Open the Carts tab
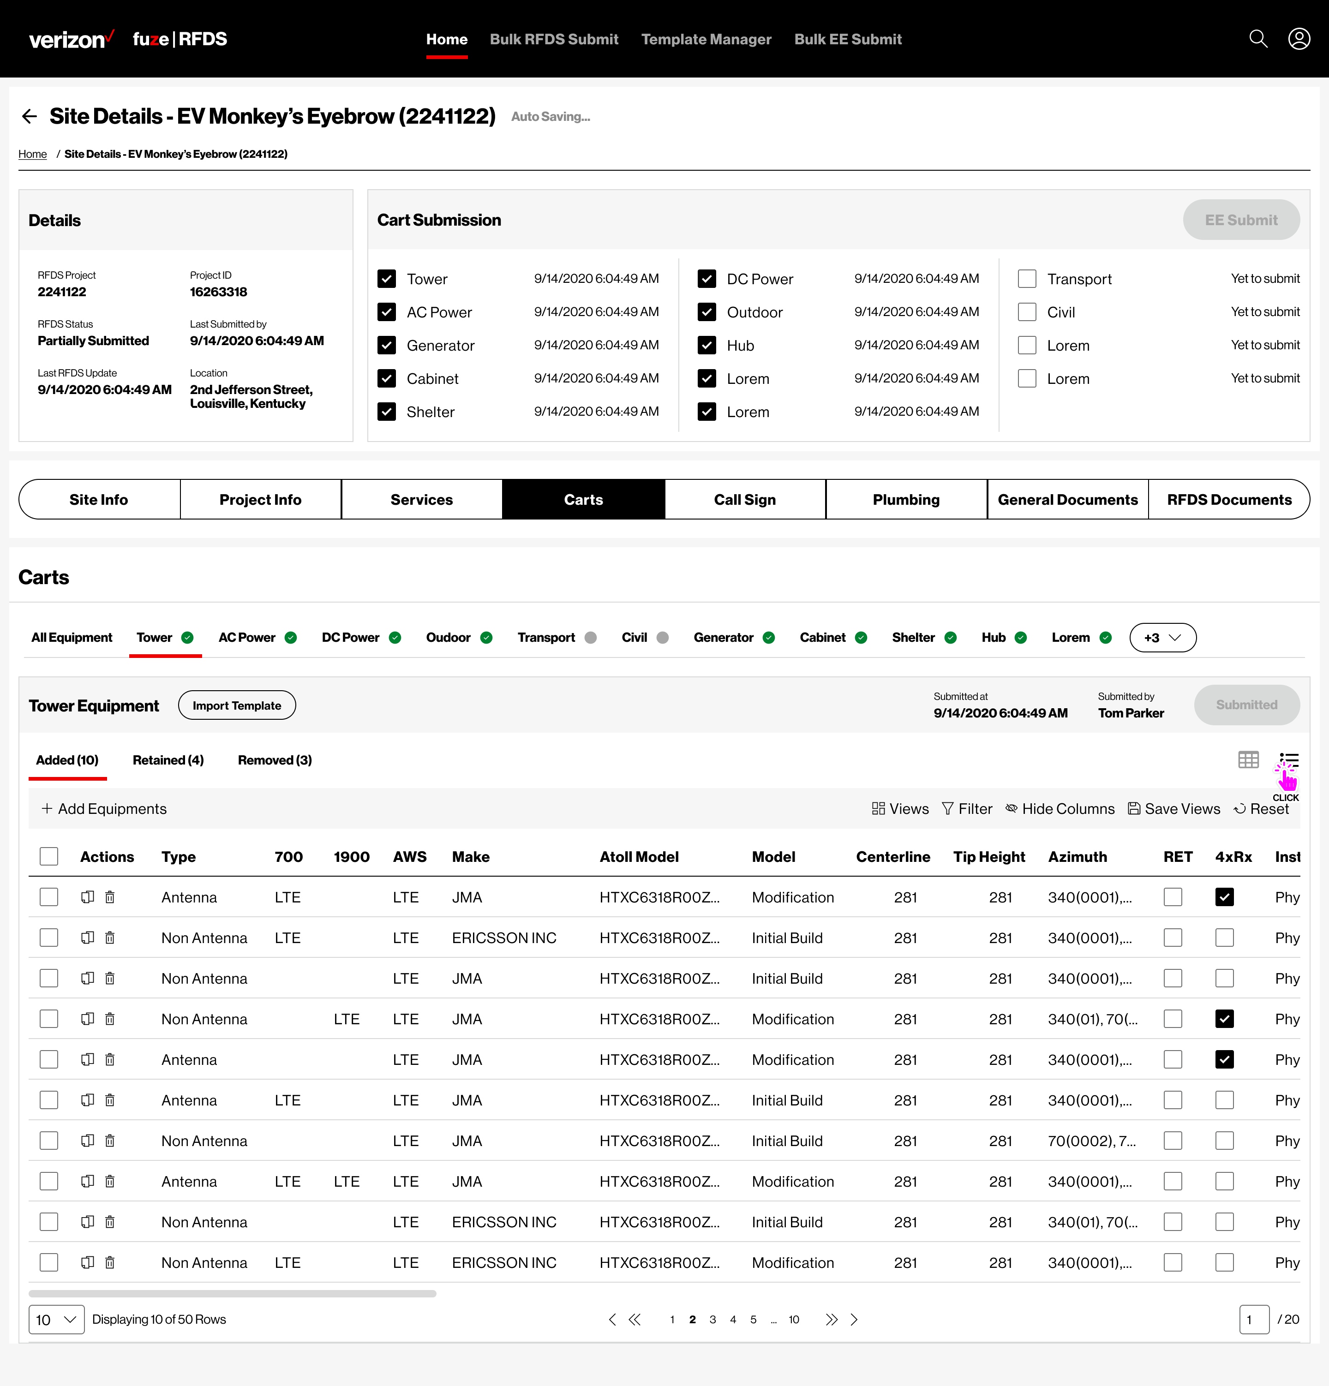 pyautogui.click(x=584, y=499)
